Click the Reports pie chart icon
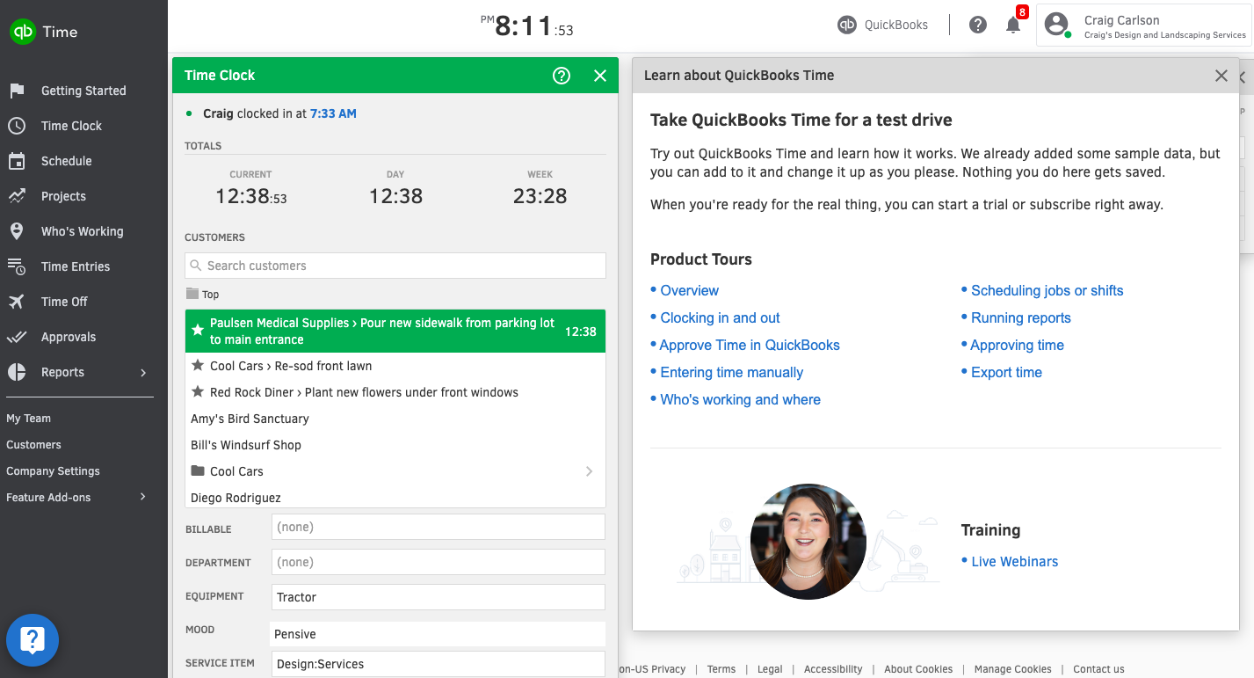 click(x=17, y=372)
